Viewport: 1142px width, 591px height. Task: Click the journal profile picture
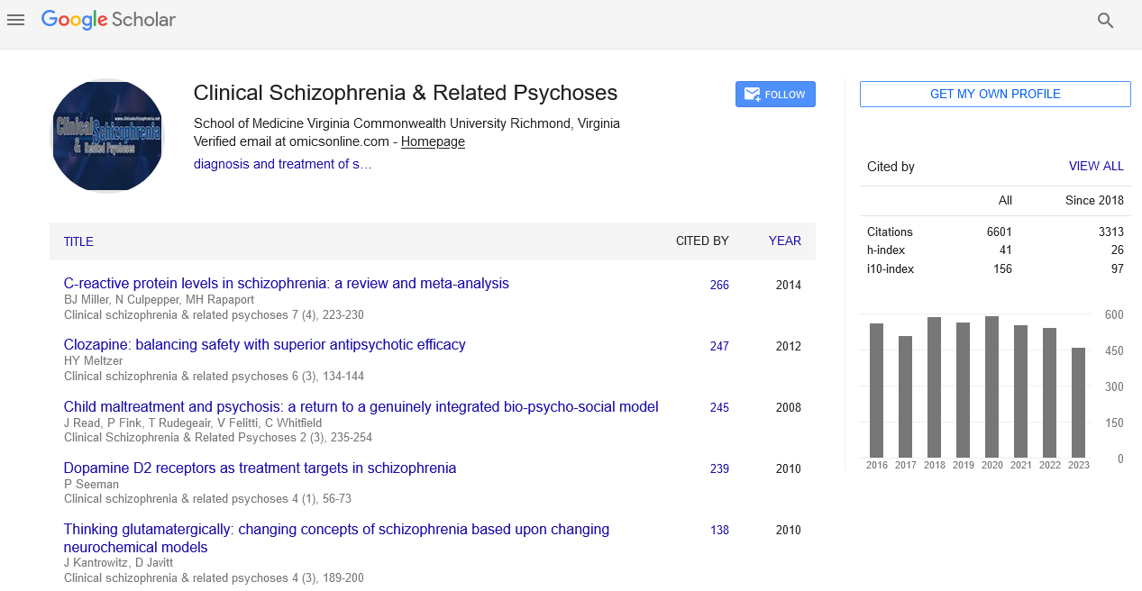[107, 136]
